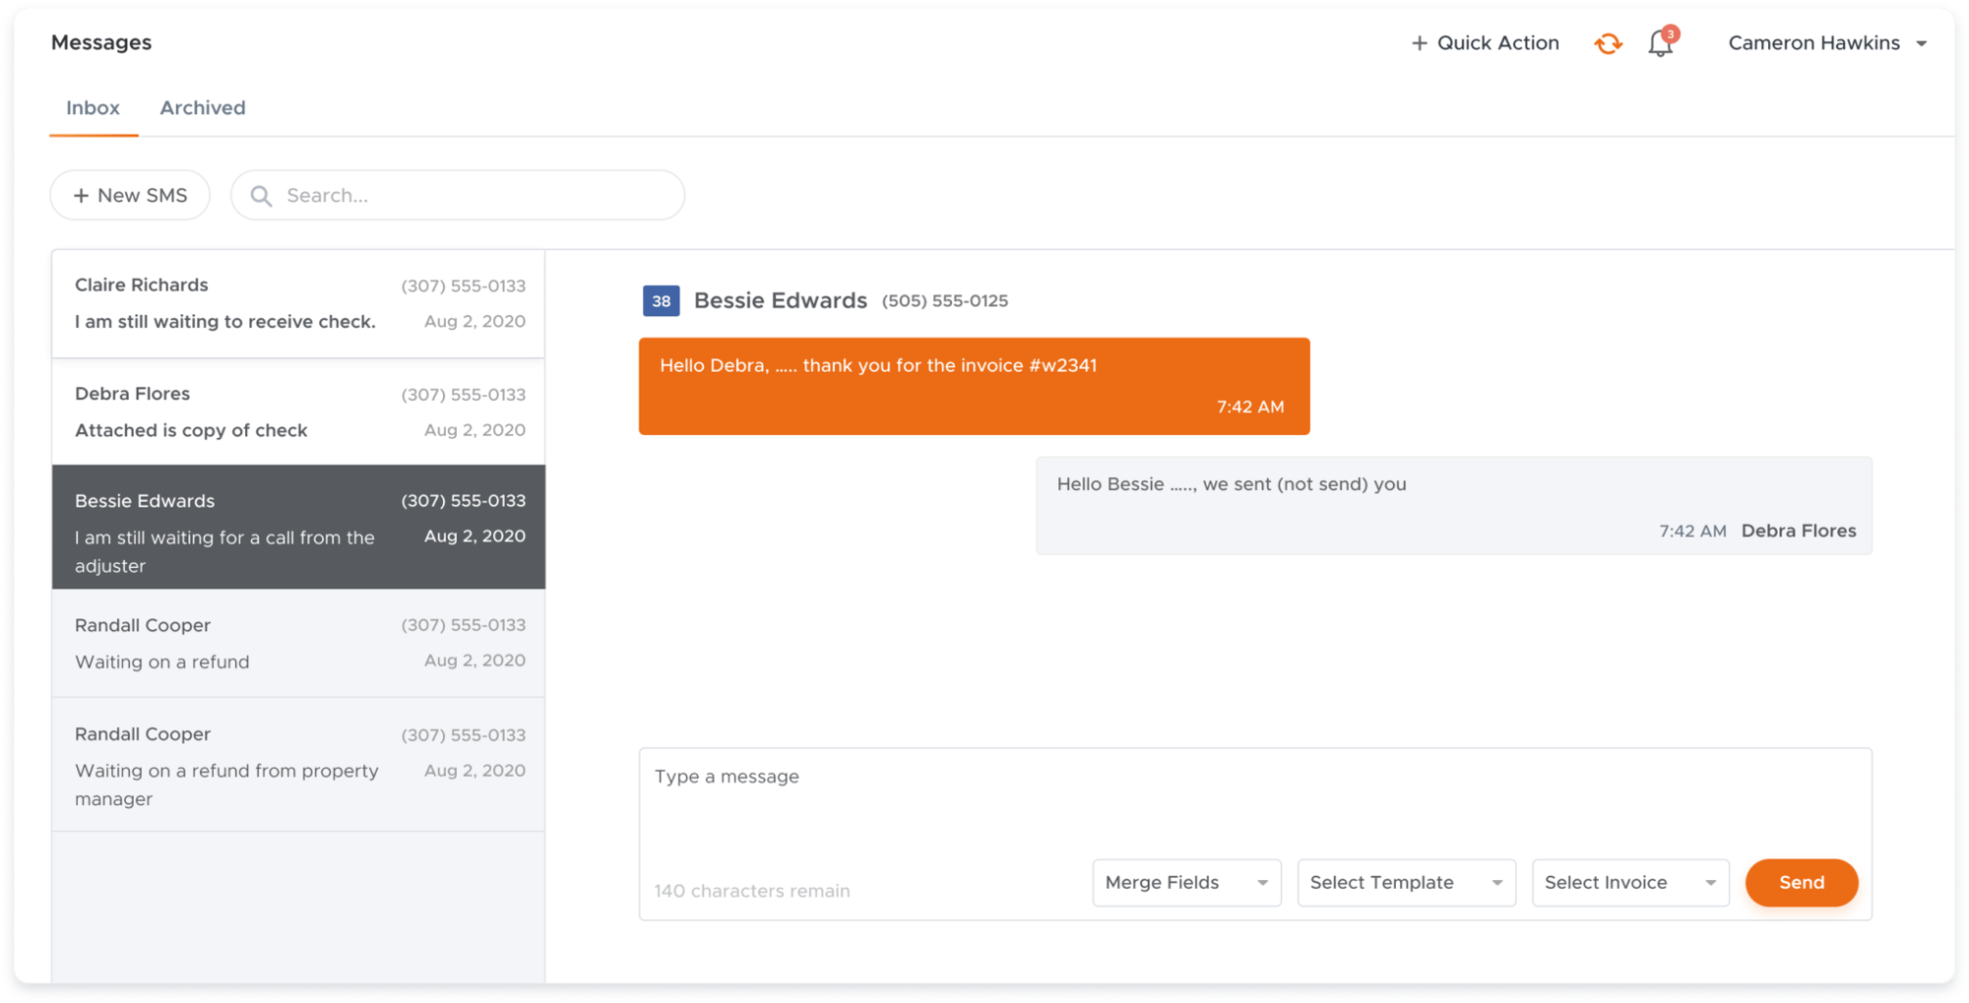
Task: Click the blue 38 badge beside Bessie Edwards
Action: [661, 301]
